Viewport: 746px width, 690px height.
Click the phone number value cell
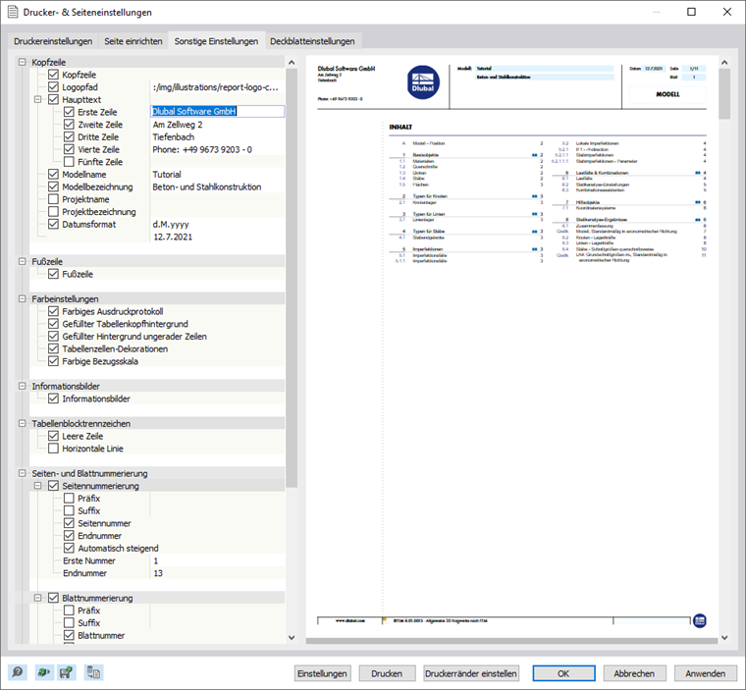(218, 149)
